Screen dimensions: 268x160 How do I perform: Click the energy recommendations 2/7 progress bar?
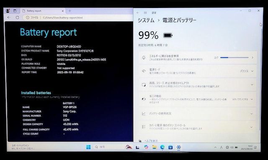(234, 58)
